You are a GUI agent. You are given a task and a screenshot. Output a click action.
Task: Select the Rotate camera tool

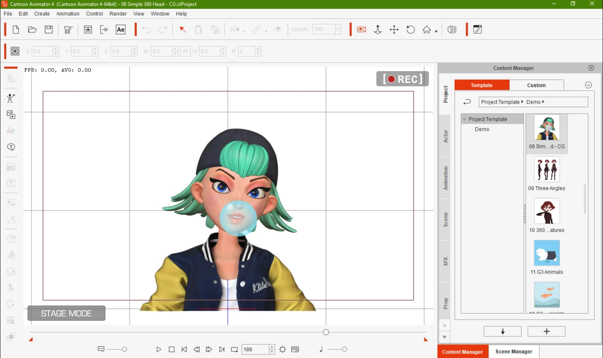point(411,30)
